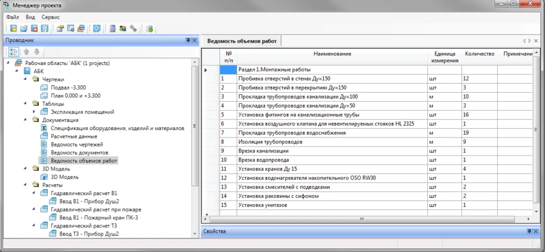545x252 pixels.
Task: Click the table's horizontal scrollbar
Action: click(x=362, y=218)
